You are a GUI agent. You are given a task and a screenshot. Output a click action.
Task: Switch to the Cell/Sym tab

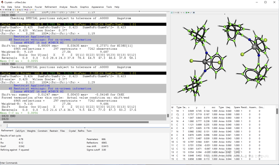tap(20, 131)
